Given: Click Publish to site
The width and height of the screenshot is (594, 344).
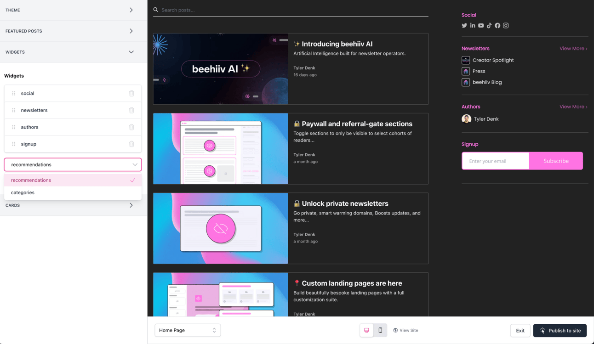Looking at the screenshot, I should tap(560, 331).
